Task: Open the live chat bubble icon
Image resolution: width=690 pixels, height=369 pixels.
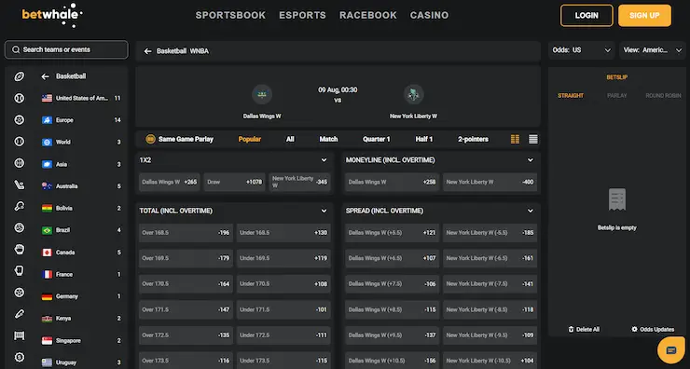Action: tap(671, 350)
